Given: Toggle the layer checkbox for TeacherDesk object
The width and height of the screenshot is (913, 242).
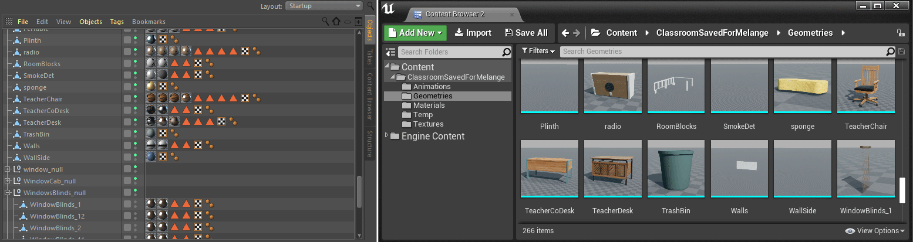Looking at the screenshot, I should click(127, 122).
